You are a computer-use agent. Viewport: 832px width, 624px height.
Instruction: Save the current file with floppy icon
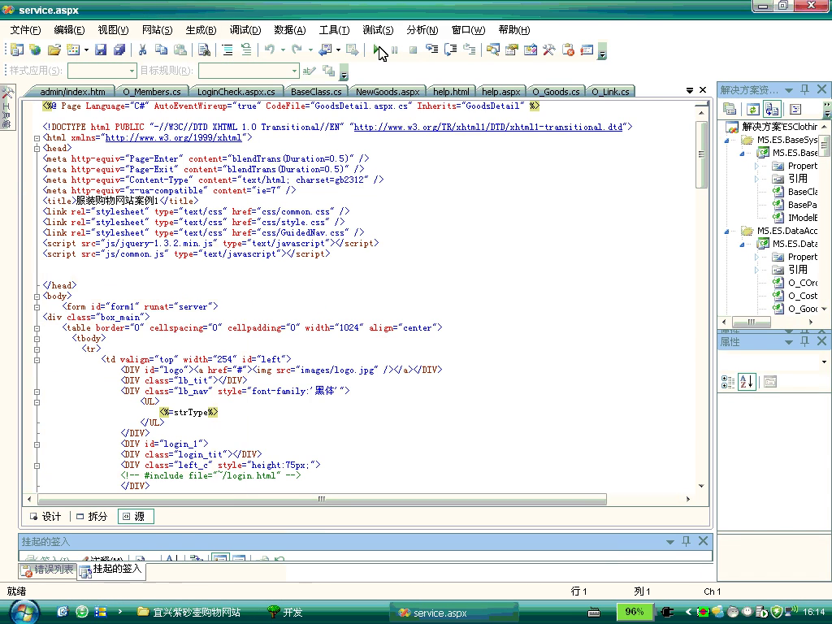pos(101,50)
